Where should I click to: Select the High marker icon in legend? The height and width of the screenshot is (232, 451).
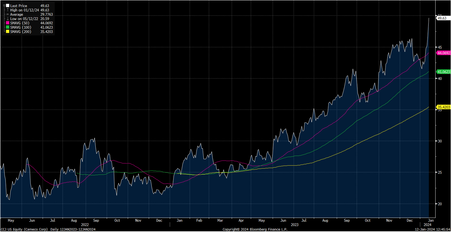(x=8, y=10)
